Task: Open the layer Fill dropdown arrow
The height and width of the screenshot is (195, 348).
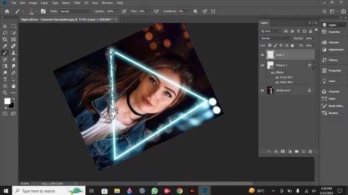Action: tap(315, 45)
